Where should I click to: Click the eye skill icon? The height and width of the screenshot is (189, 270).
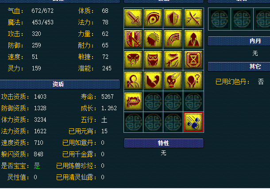pyautogui.click(x=153, y=18)
